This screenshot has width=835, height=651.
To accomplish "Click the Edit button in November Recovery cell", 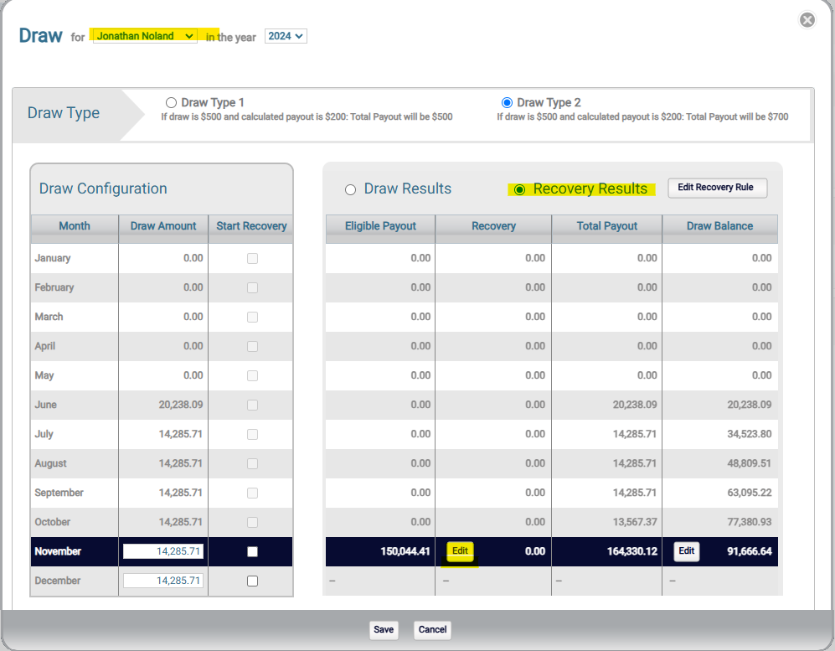I will pos(460,550).
